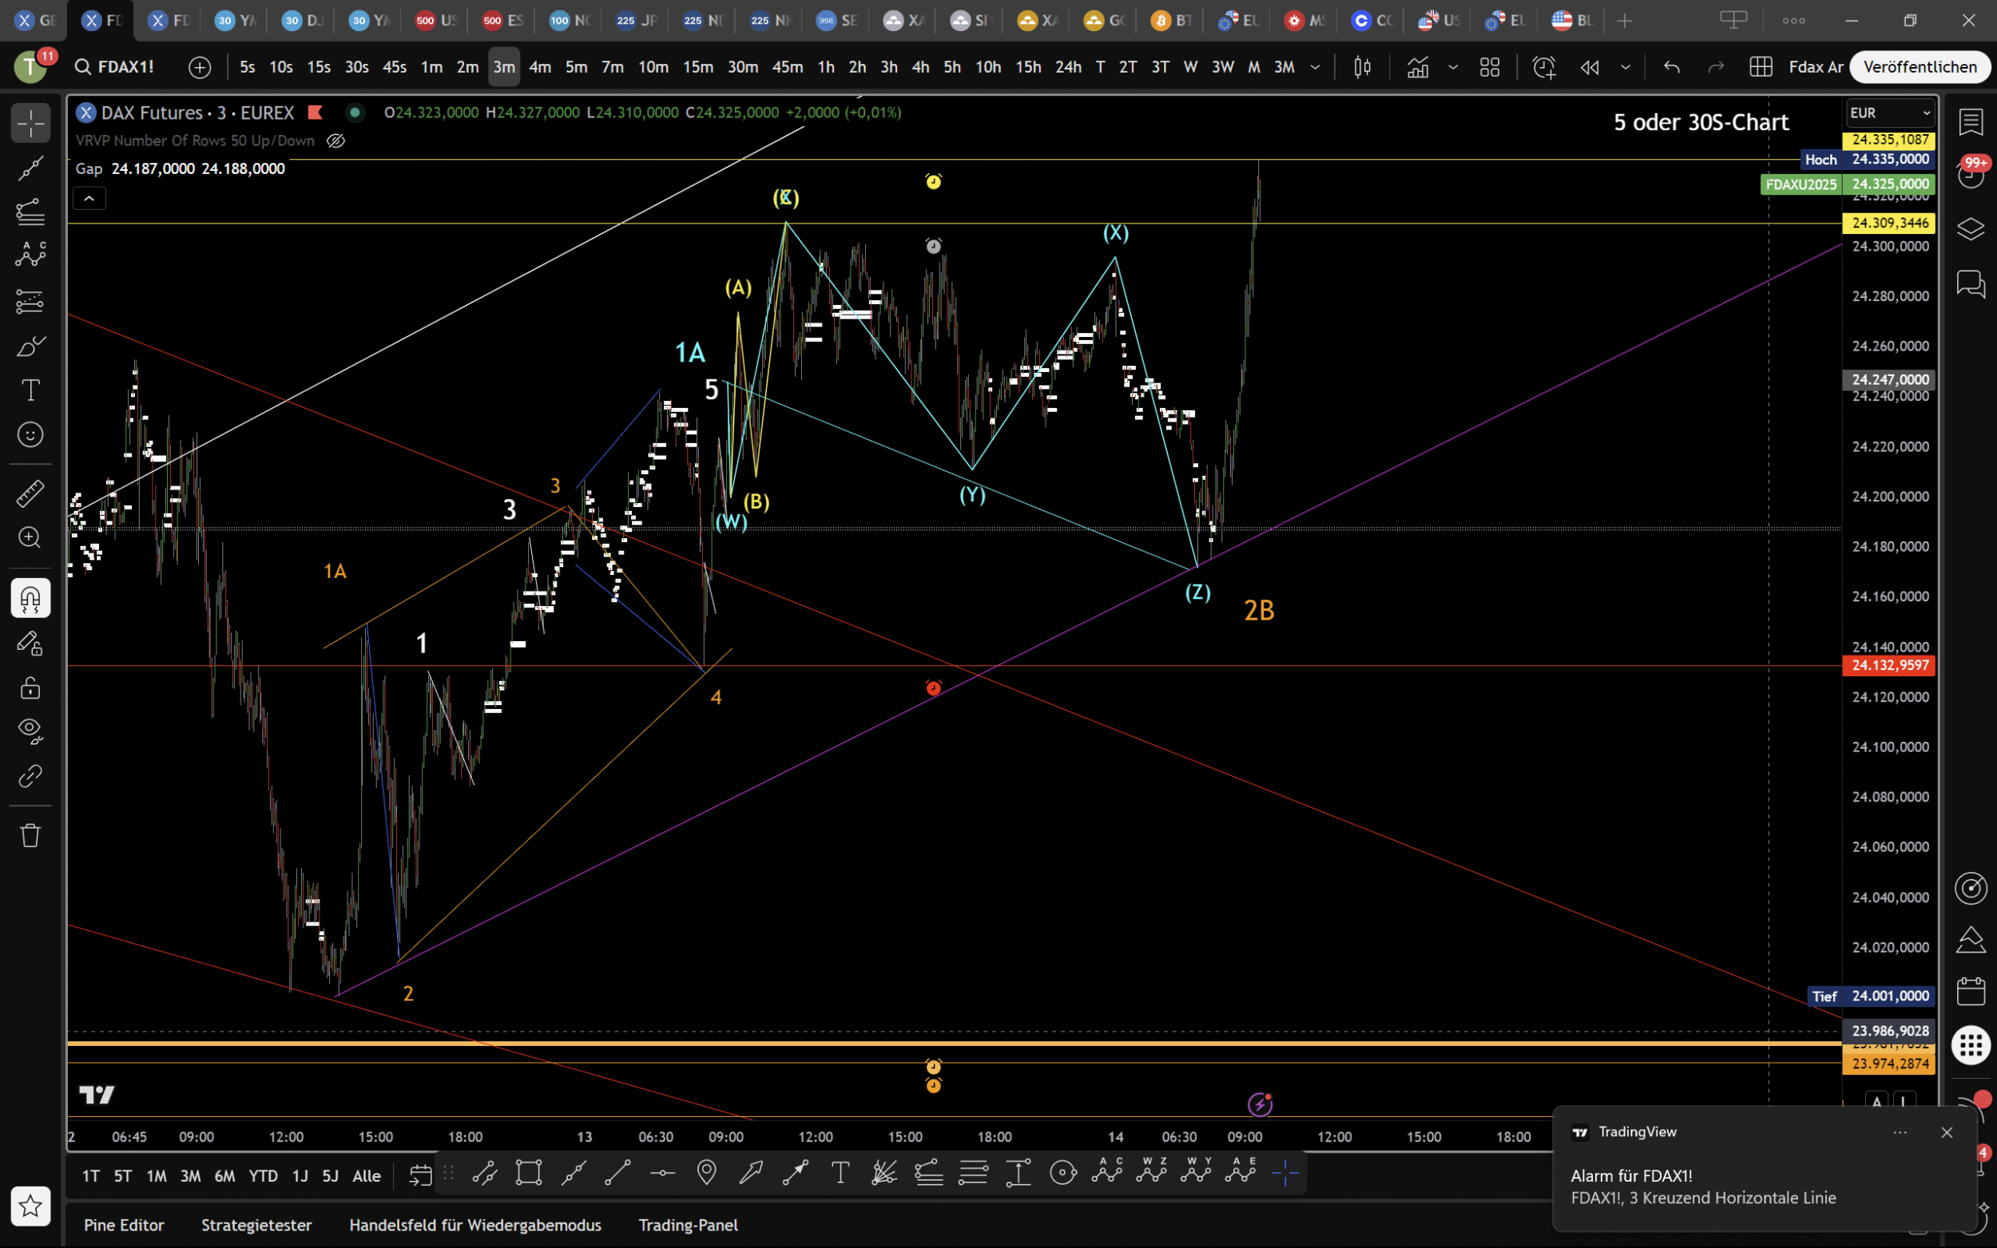
Task: Collapse the indicator legend chevron
Action: 89,198
